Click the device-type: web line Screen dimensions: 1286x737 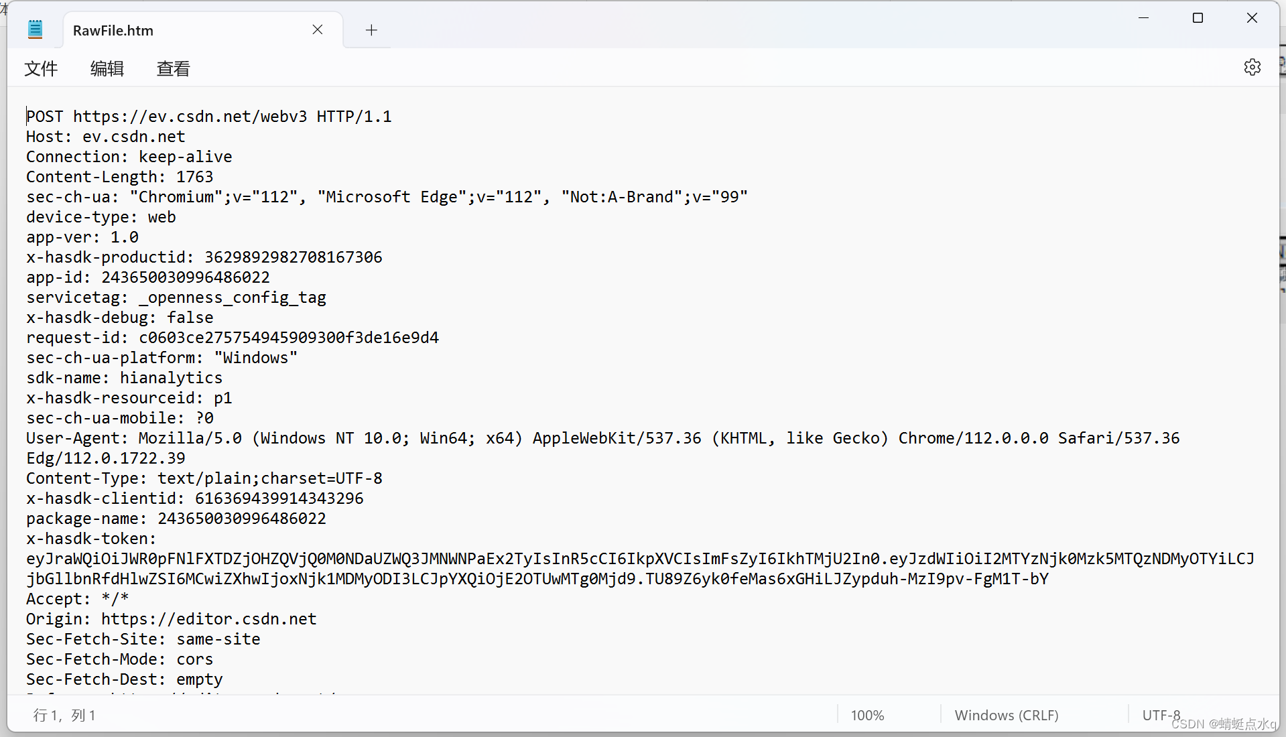[x=101, y=217]
